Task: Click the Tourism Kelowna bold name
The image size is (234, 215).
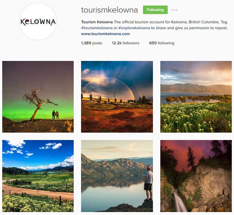Action: (x=97, y=22)
